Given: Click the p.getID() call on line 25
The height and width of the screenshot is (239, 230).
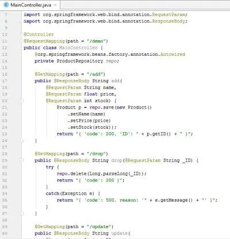Looking at the screenshot, I should [159, 134].
